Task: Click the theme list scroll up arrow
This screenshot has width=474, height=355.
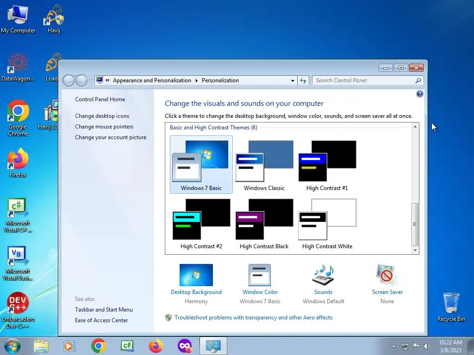Action: 415,127
